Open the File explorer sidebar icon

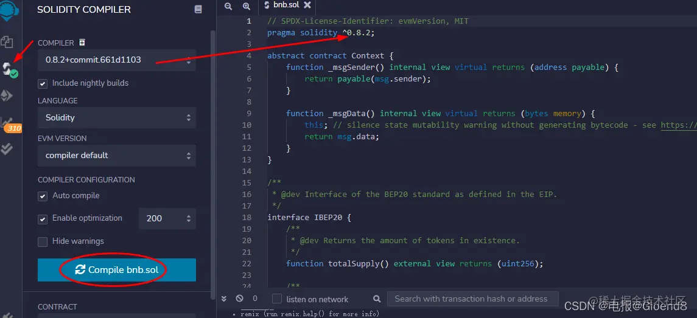pos(7,43)
